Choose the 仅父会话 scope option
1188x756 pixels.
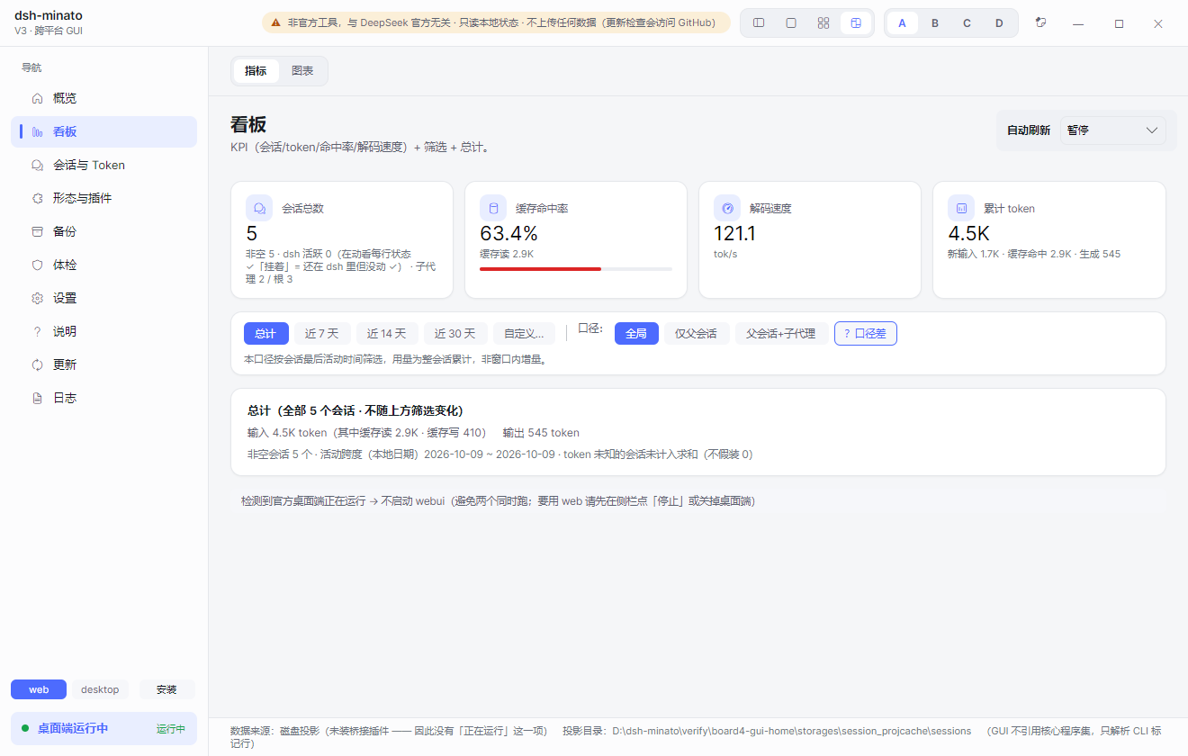click(697, 334)
